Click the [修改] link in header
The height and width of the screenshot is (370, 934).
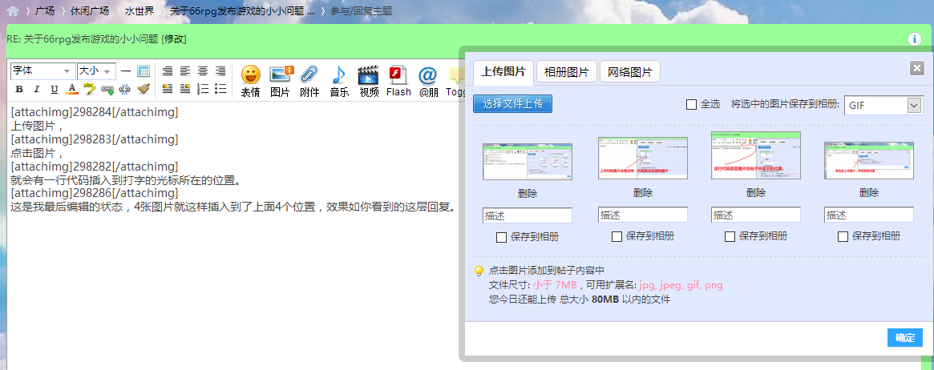coord(174,39)
